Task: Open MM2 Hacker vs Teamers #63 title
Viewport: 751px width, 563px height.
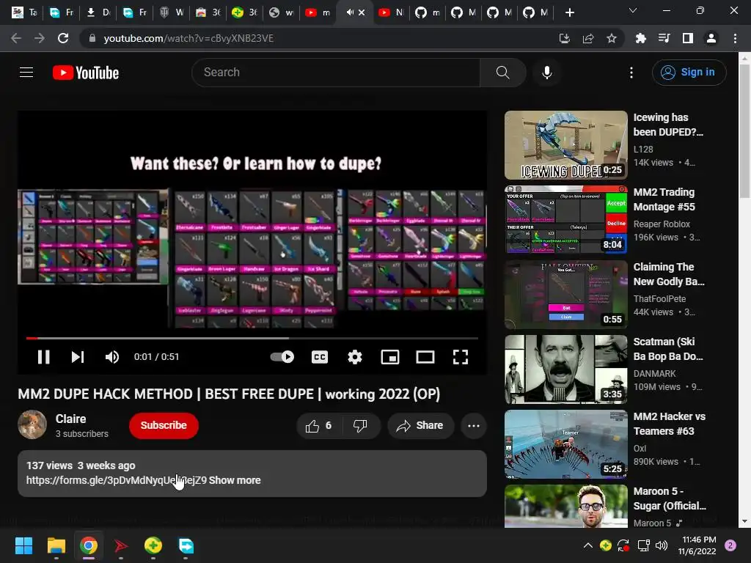Action: pyautogui.click(x=669, y=424)
